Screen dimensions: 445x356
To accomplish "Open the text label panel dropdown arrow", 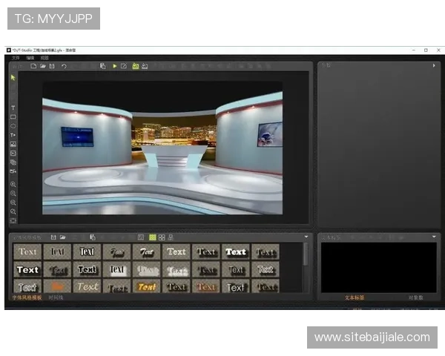I will pos(434,237).
